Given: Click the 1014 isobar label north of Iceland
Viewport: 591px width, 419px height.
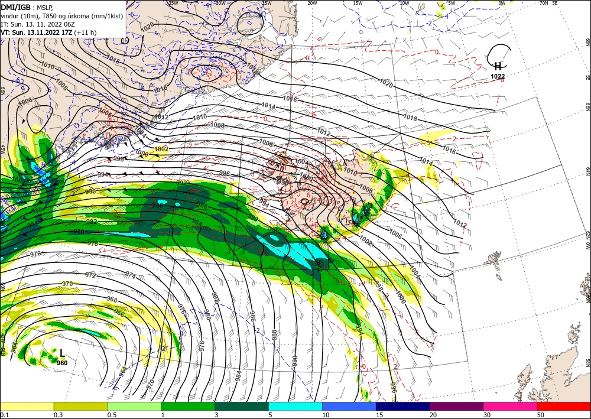Looking at the screenshot, I should [268, 106].
